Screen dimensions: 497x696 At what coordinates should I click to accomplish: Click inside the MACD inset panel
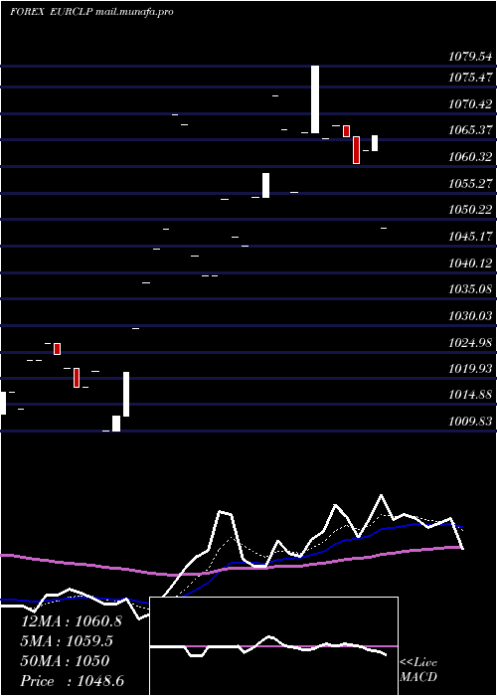click(273, 646)
